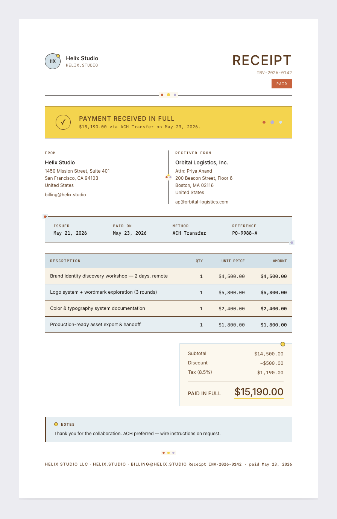Select "San Francisco, CA 94103"
The height and width of the screenshot is (519, 337).
pyautogui.click(x=71, y=178)
